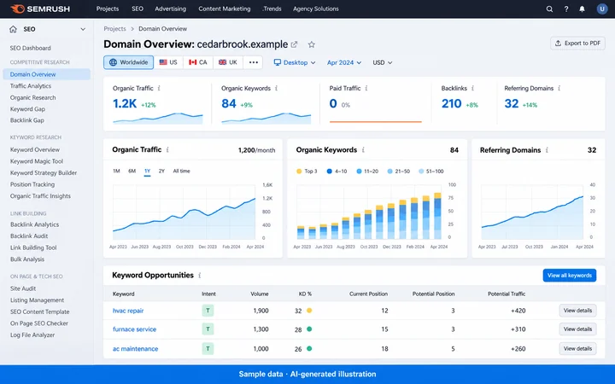The image size is (615, 384).
Task: Set chart range to 2Y
Action: pyautogui.click(x=161, y=171)
